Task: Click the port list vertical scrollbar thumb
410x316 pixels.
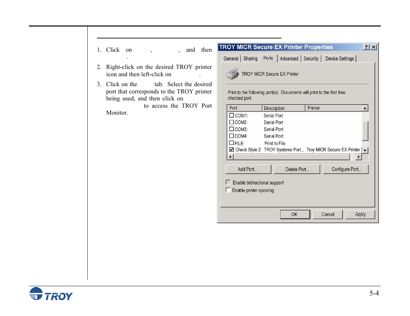Action: 365,131
